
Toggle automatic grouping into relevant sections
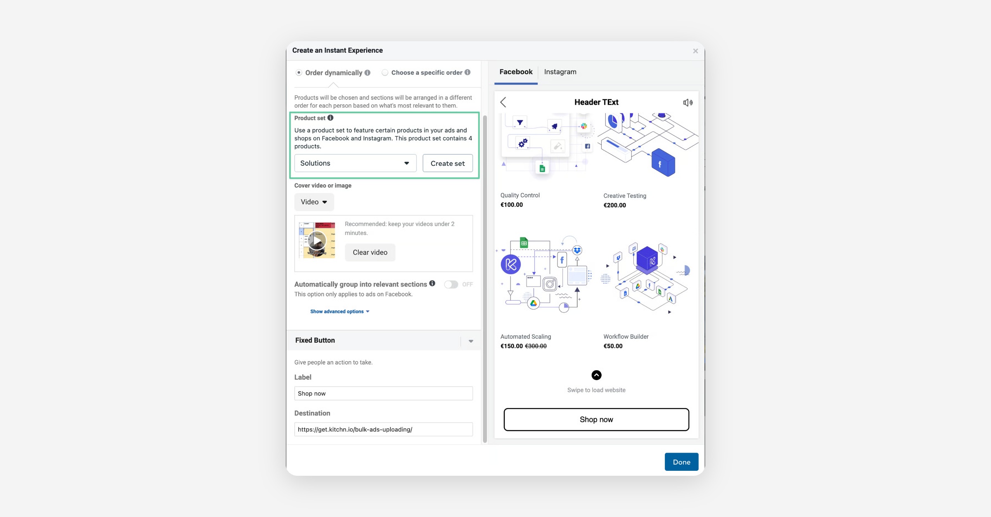[451, 284]
